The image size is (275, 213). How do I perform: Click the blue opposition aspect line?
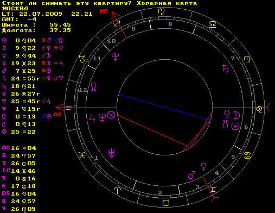(x=164, y=107)
